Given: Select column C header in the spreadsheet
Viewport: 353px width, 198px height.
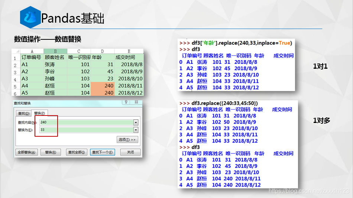Looking at the screenshot, I should pos(79,51).
